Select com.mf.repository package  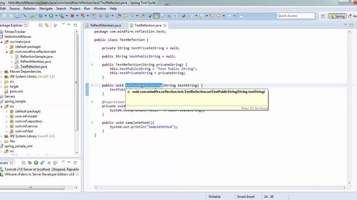(28, 121)
